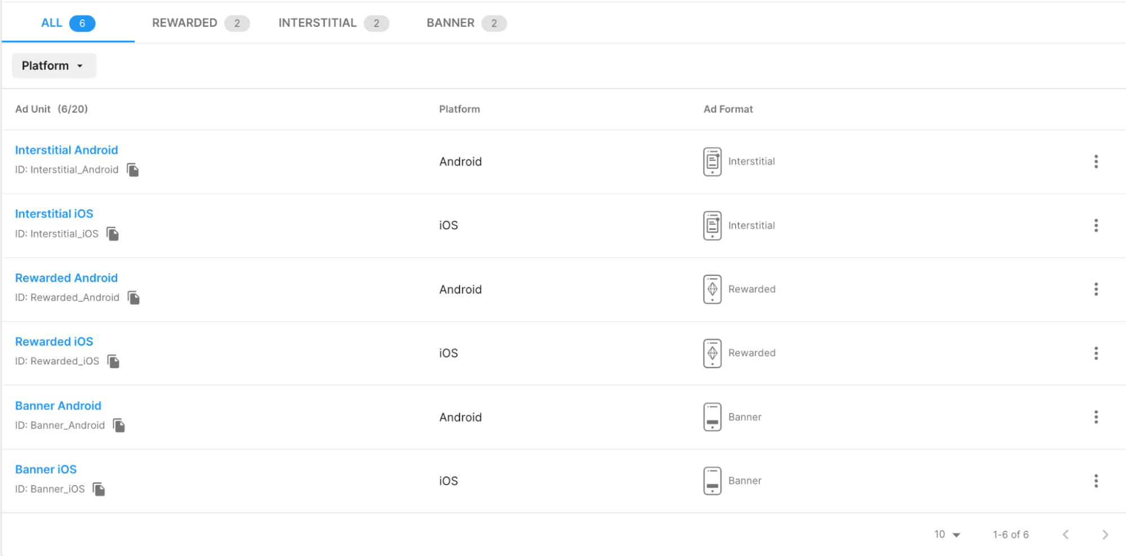Expand the Platform filter dropdown
1126x556 pixels.
(54, 66)
